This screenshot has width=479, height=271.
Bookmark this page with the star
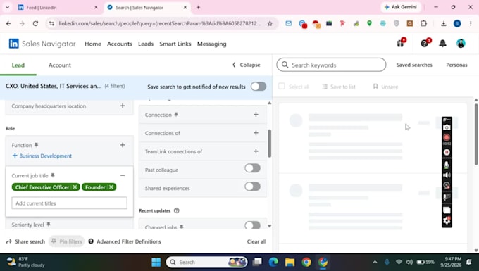tap(270, 23)
